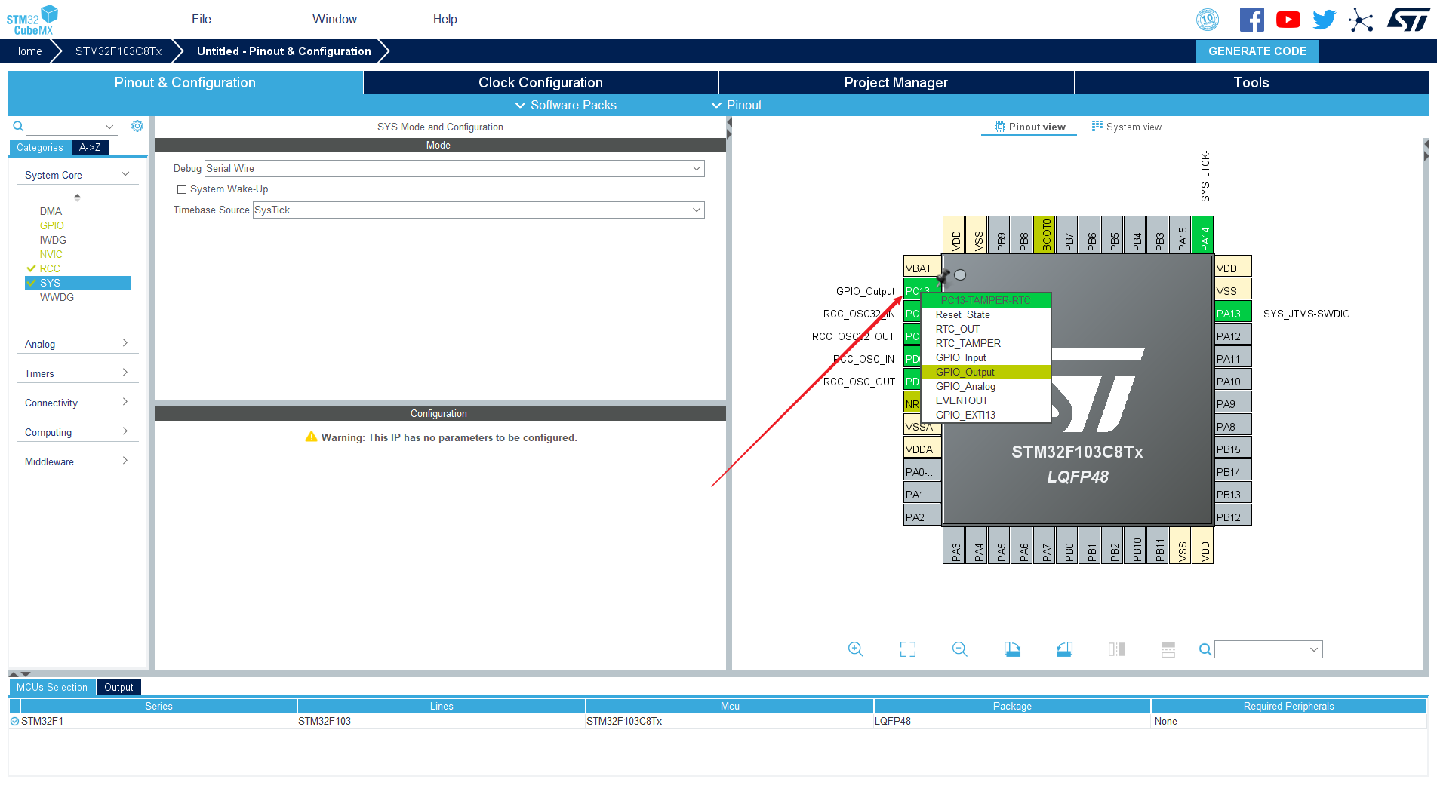Image resolution: width=1437 pixels, height=785 pixels.
Task: Switch to Project Manager tab
Action: point(896,82)
